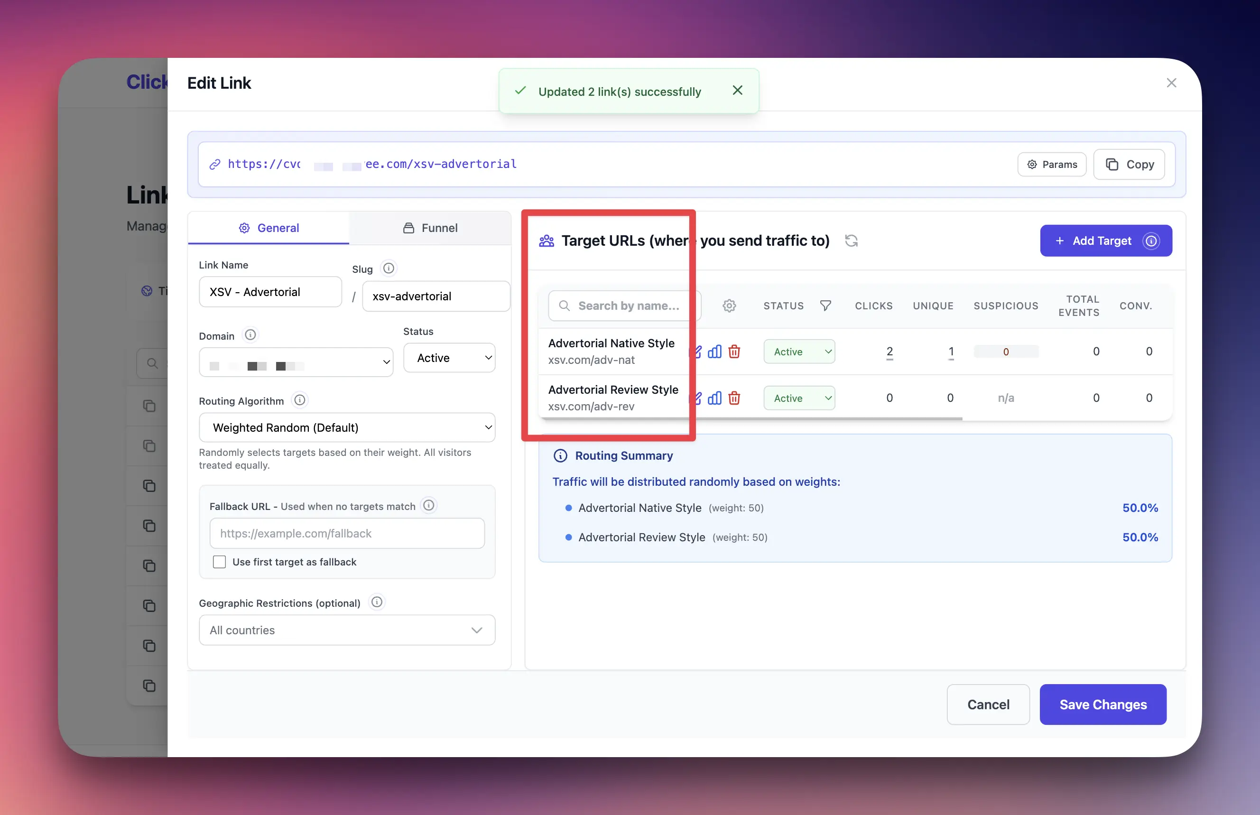Open stats chart for Advertorial Native Style

point(714,352)
